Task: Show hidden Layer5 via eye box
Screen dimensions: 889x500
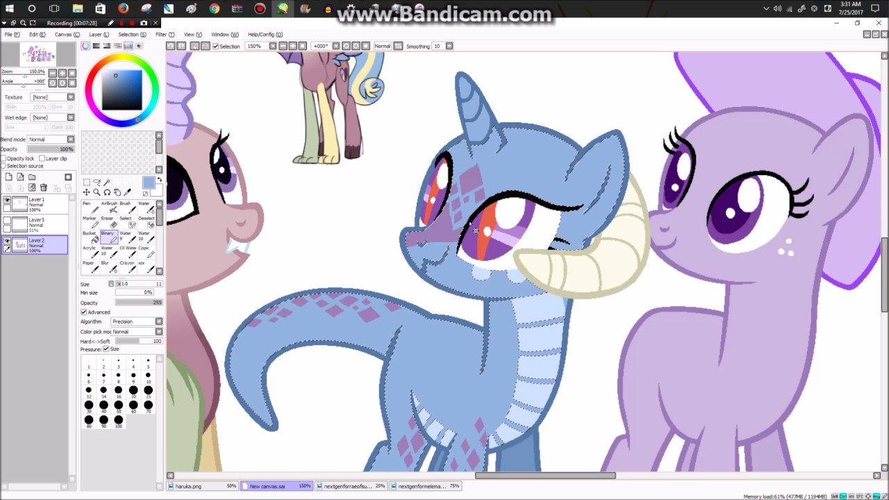Action: click(7, 221)
